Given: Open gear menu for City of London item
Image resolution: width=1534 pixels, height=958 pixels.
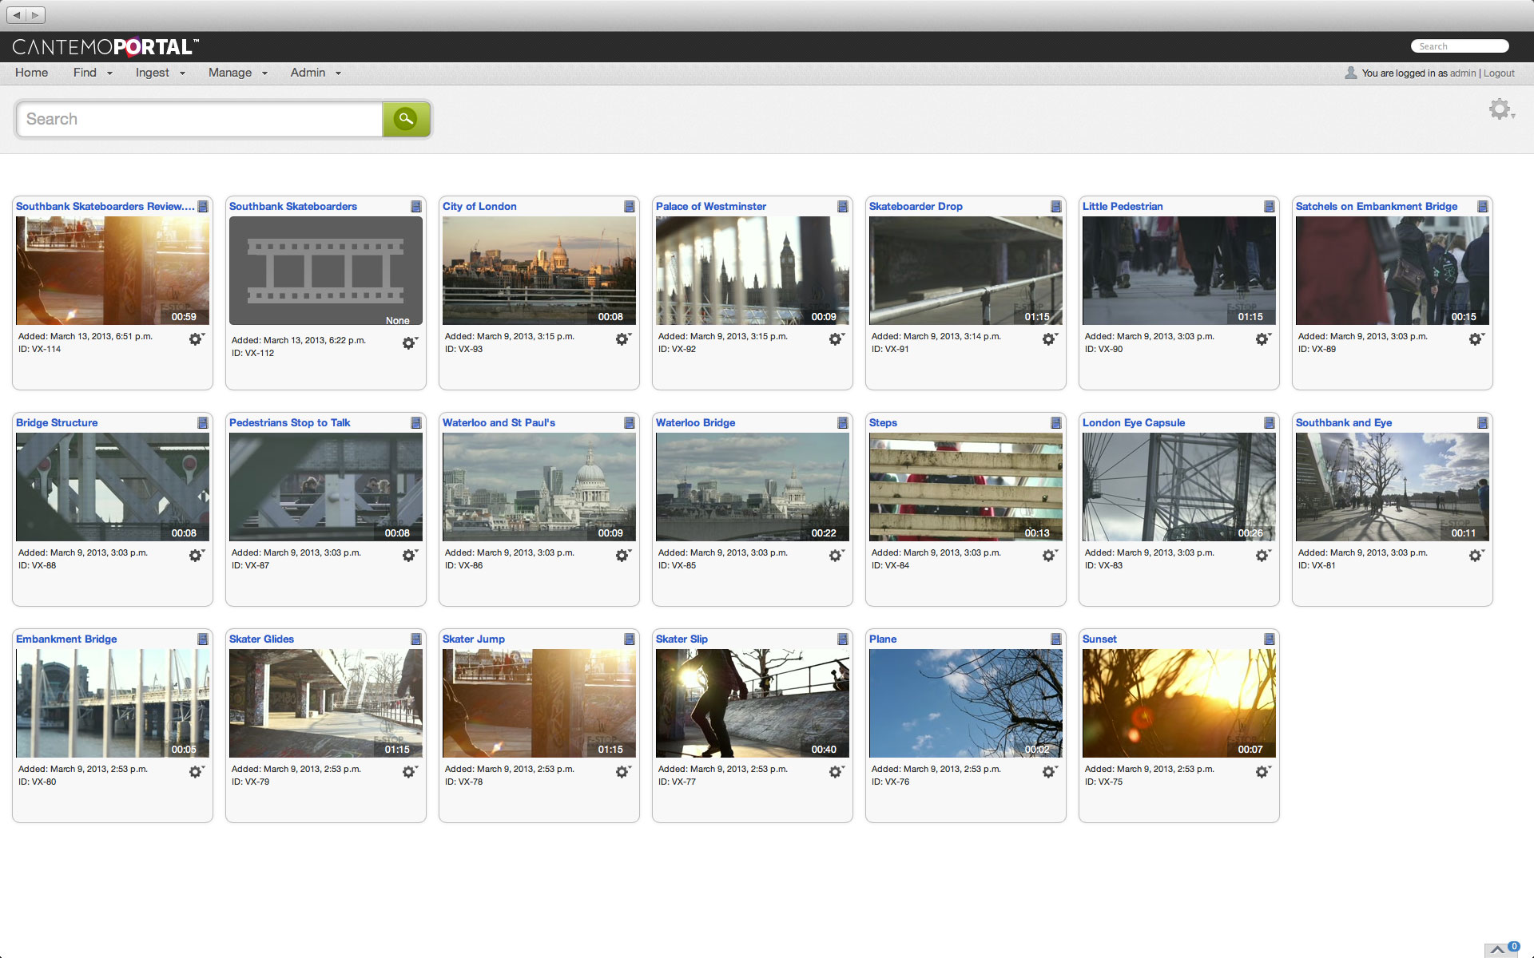Looking at the screenshot, I should 623,339.
